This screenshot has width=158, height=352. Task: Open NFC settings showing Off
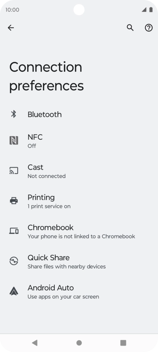[79, 141]
